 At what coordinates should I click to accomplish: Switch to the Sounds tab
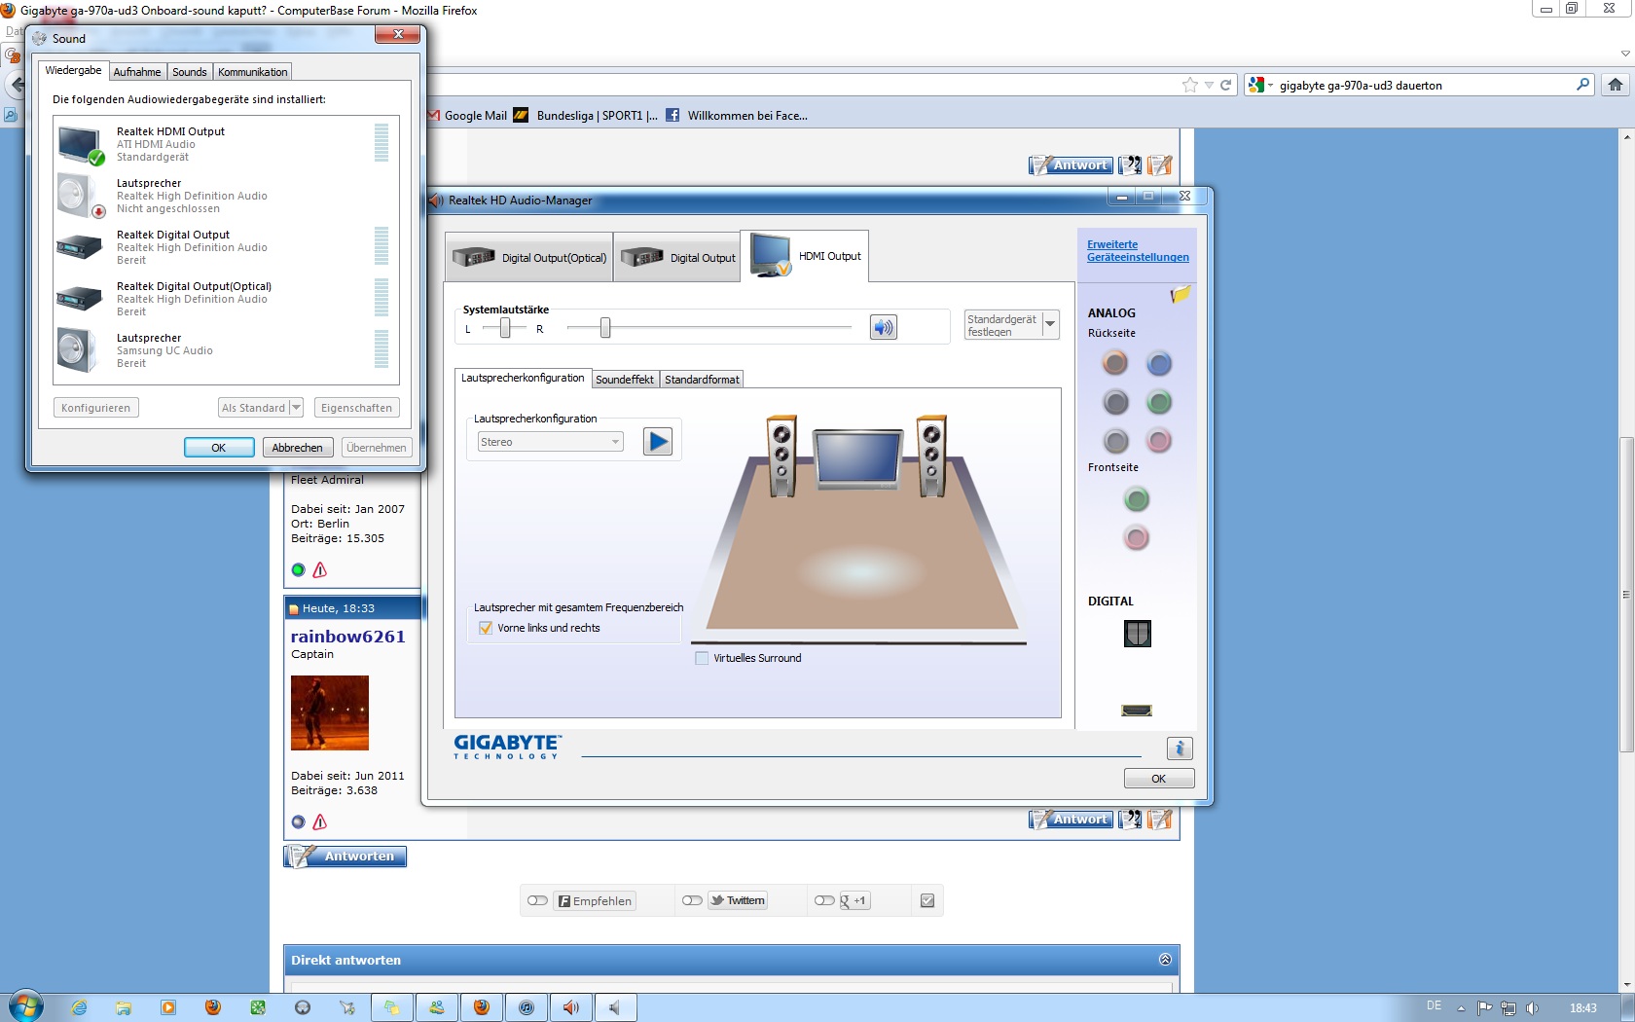coord(190,72)
